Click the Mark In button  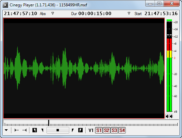click(34, 130)
